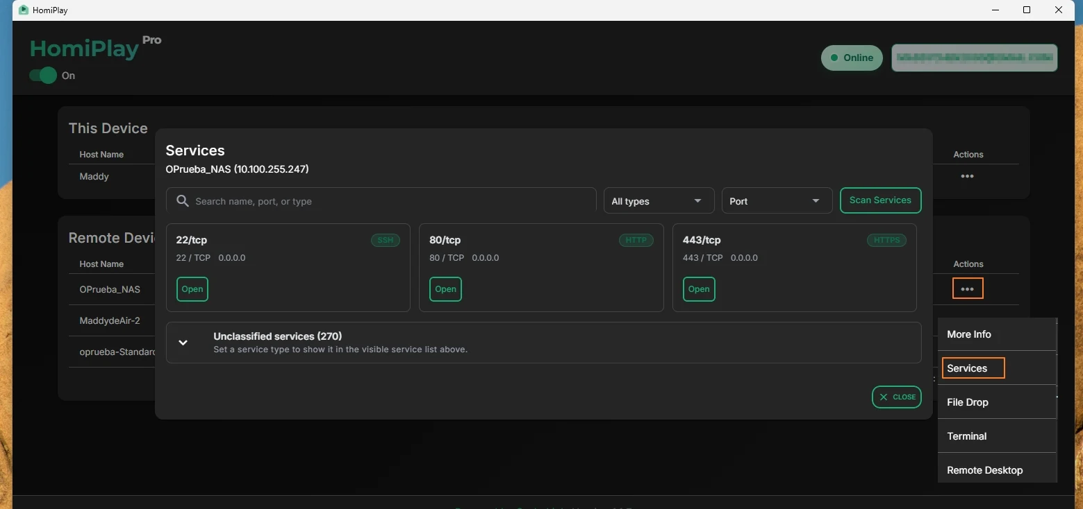The image size is (1083, 509).
Task: Click the '80 / TCP' port text
Action: point(447,257)
